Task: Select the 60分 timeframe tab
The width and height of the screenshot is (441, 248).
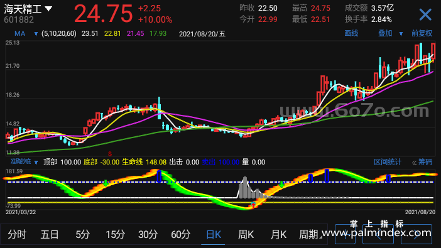Action: (180, 234)
